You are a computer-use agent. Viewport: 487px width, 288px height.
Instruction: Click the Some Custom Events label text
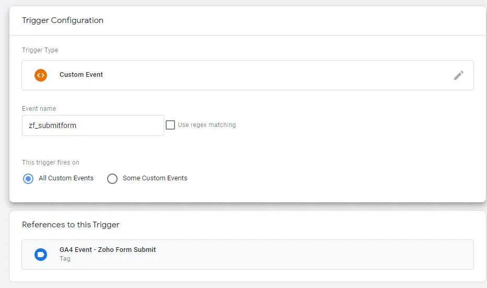point(155,178)
